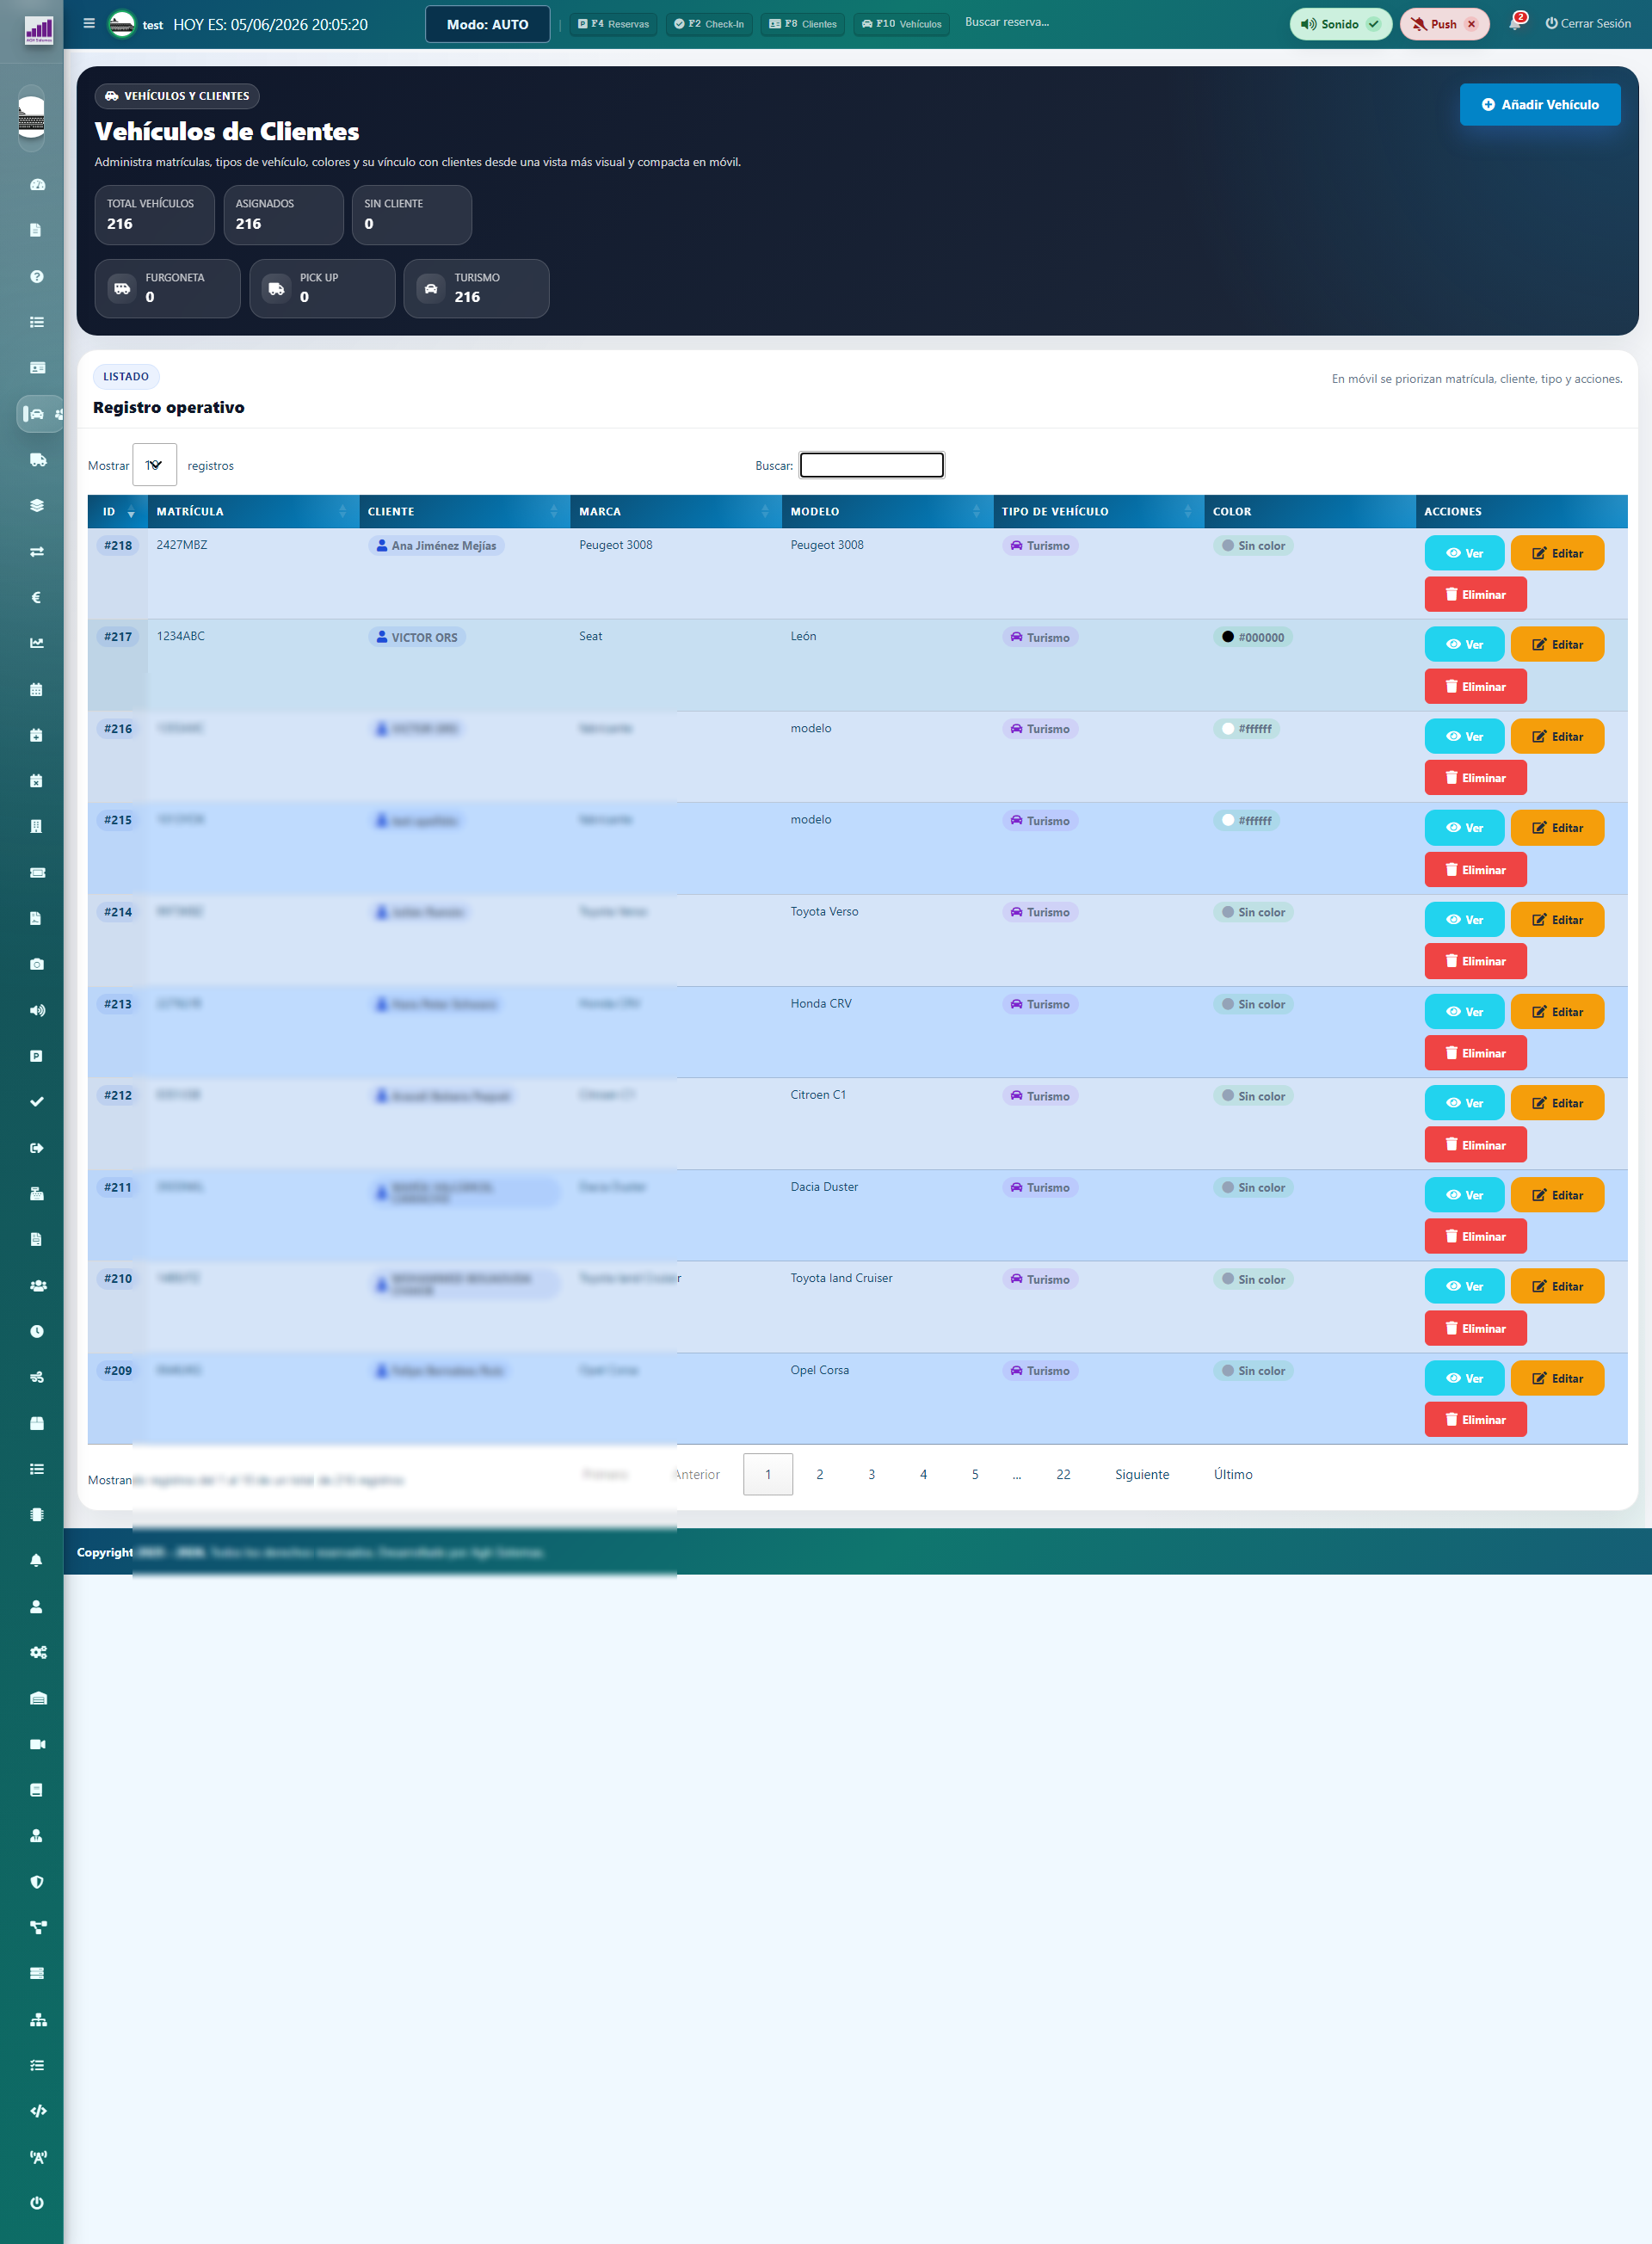Open the sign-out arrow sidebar icon
1652x2244 pixels.
(x=37, y=1148)
